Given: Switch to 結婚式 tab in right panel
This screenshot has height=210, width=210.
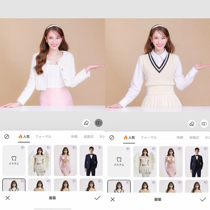Looking at the screenshot, I should (x=194, y=137).
